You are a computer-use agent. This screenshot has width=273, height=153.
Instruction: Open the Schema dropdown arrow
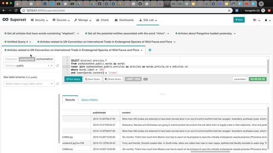(52, 65)
